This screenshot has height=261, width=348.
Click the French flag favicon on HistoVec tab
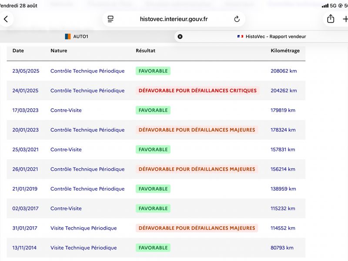point(240,37)
